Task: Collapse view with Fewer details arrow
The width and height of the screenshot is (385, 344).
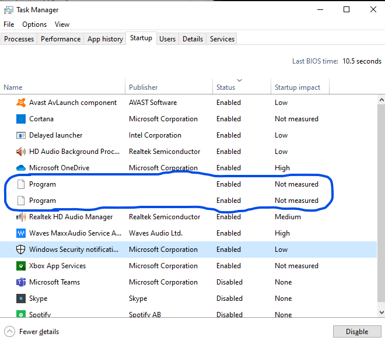Action: point(9,332)
